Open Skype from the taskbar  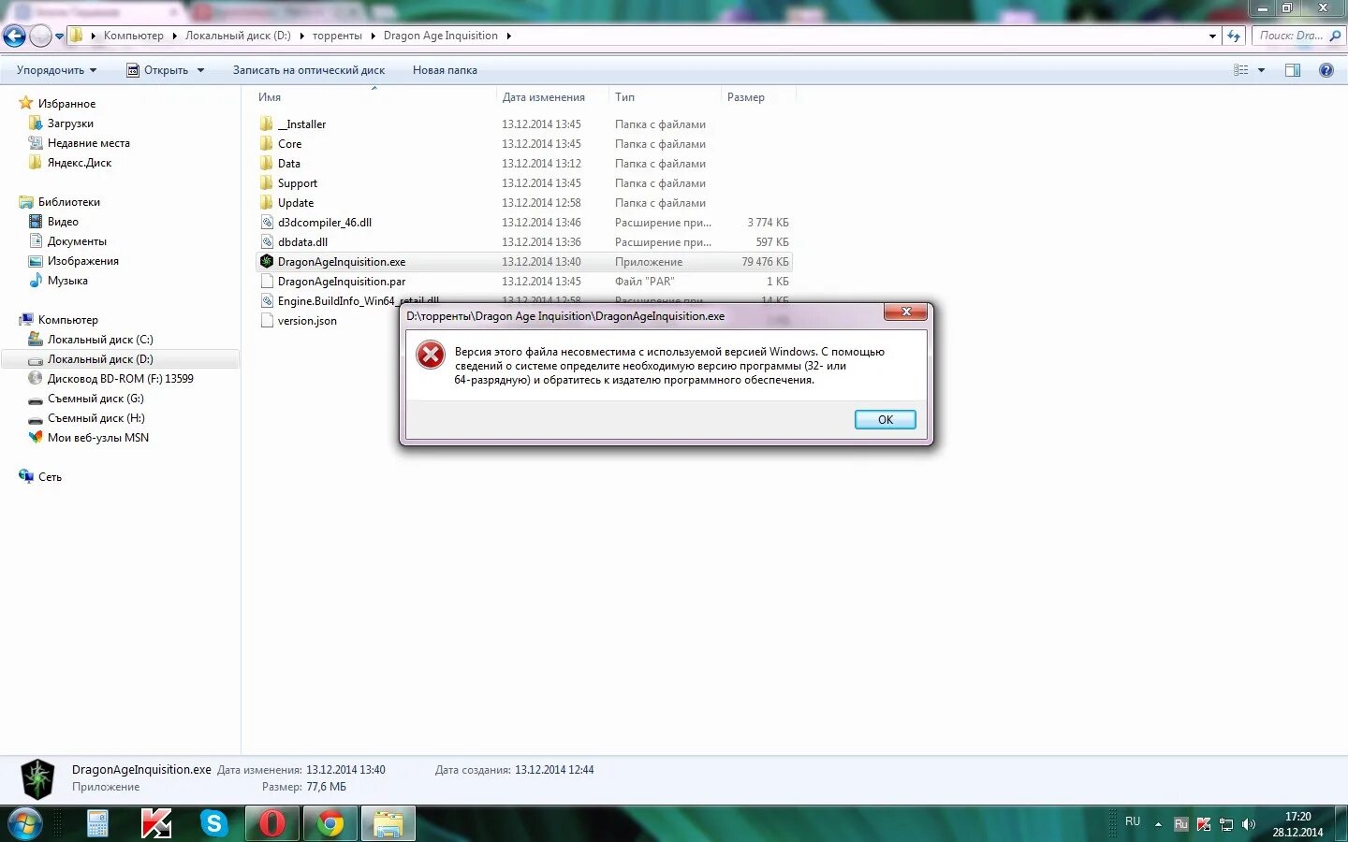(214, 824)
